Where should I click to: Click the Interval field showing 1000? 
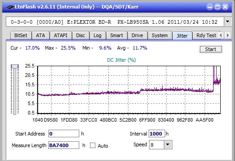(157, 134)
